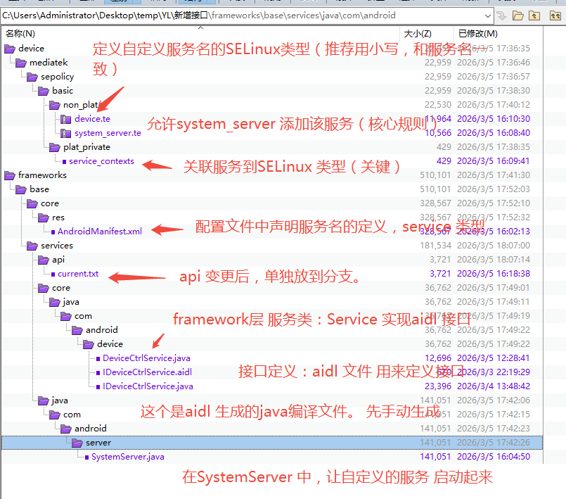This screenshot has height=499, width=566.
Task: Click the mediatek folder icon
Action: pyautogui.click(x=21, y=63)
